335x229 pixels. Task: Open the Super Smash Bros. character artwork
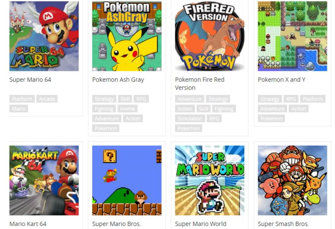(x=292, y=181)
